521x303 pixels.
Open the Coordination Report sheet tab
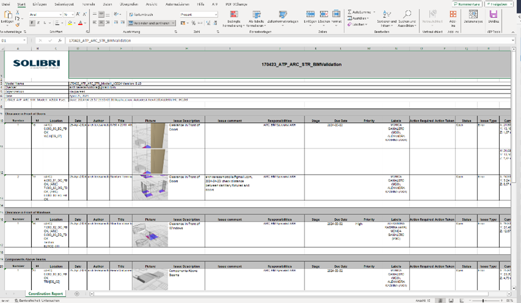(x=46, y=294)
